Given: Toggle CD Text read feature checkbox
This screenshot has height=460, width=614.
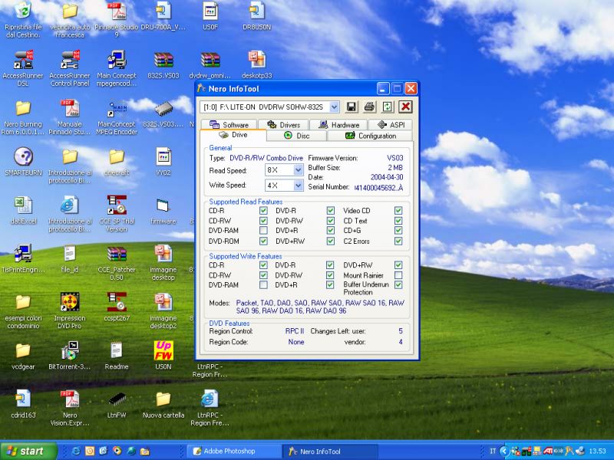Looking at the screenshot, I should coord(398,221).
